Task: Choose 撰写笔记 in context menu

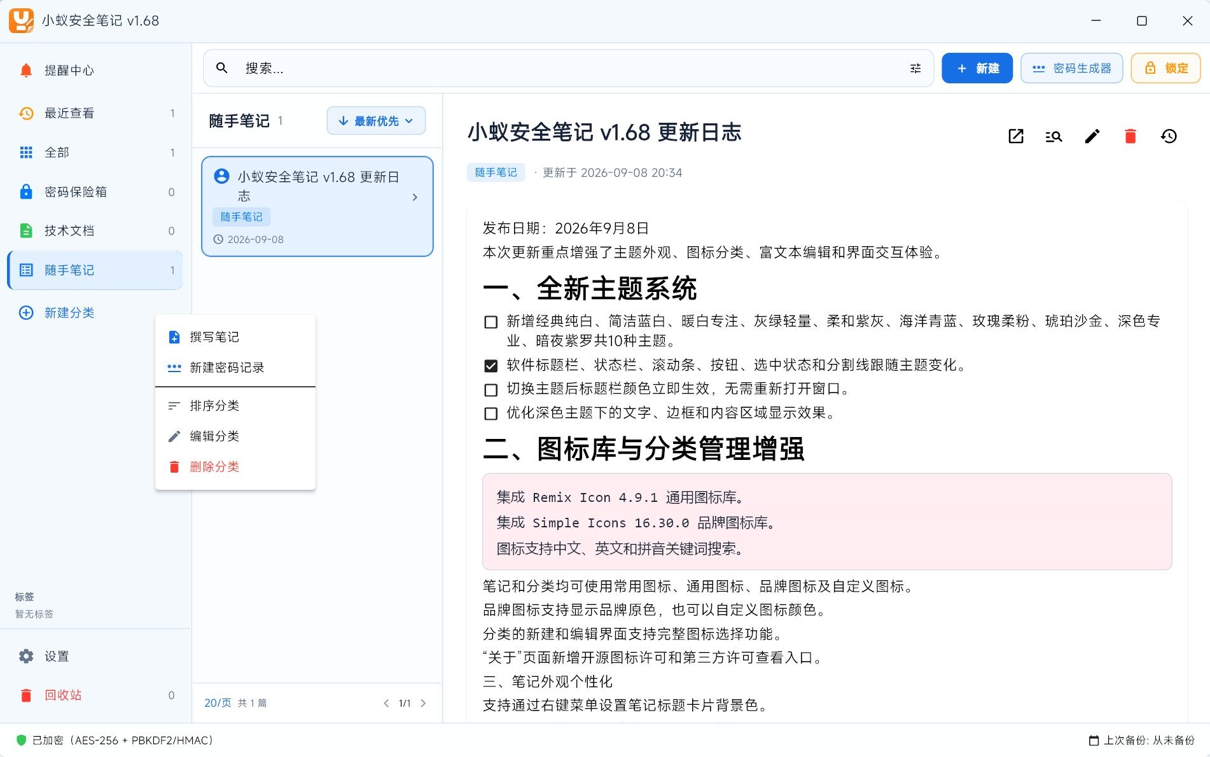Action: (235, 337)
